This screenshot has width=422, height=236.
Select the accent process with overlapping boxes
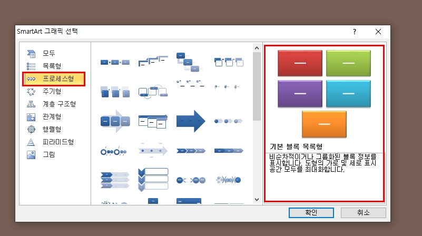click(229, 62)
